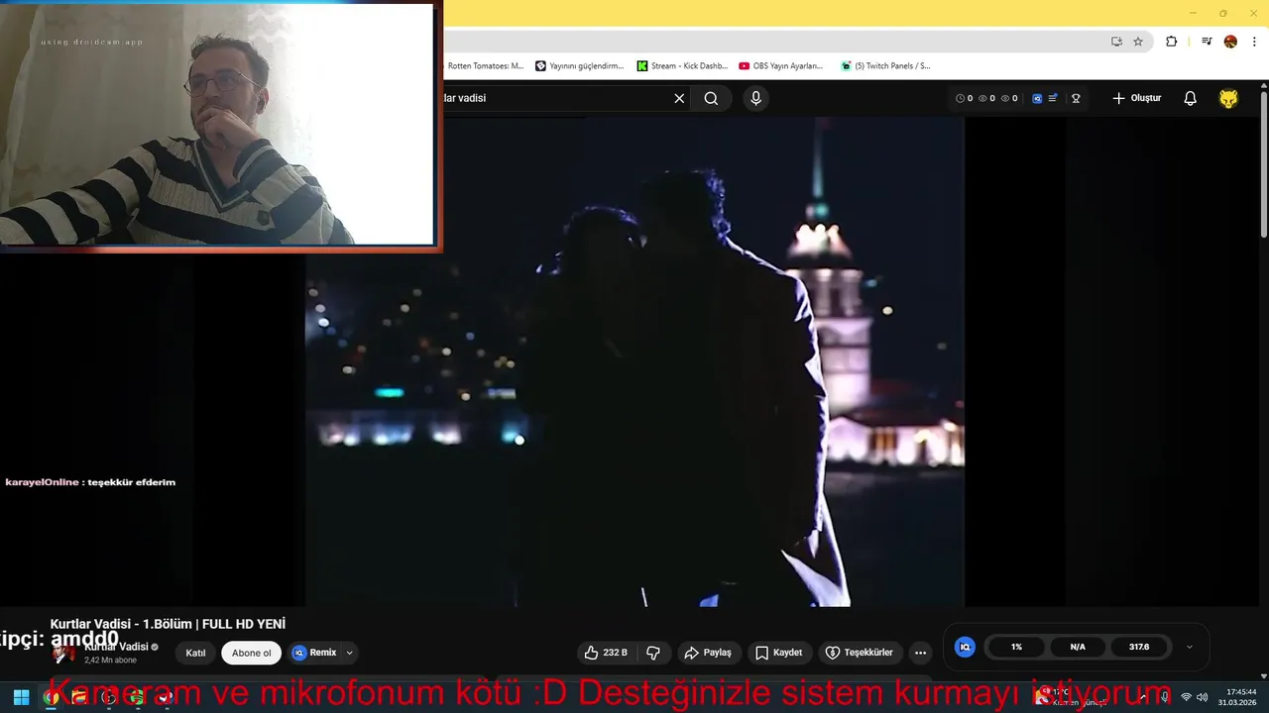The width and height of the screenshot is (1269, 713).
Task: Open the Wi-Fi network tray icon
Action: [1186, 697]
